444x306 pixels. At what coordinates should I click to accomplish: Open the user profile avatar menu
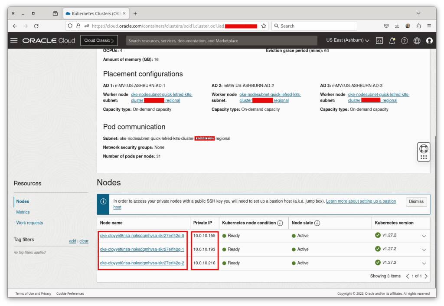click(429, 41)
